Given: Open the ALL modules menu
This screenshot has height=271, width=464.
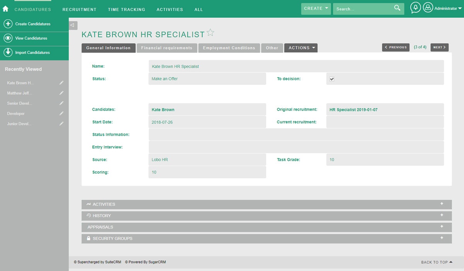Looking at the screenshot, I should 198,10.
